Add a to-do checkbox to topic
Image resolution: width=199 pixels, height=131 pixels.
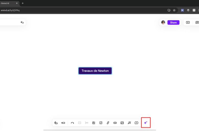point(101,123)
